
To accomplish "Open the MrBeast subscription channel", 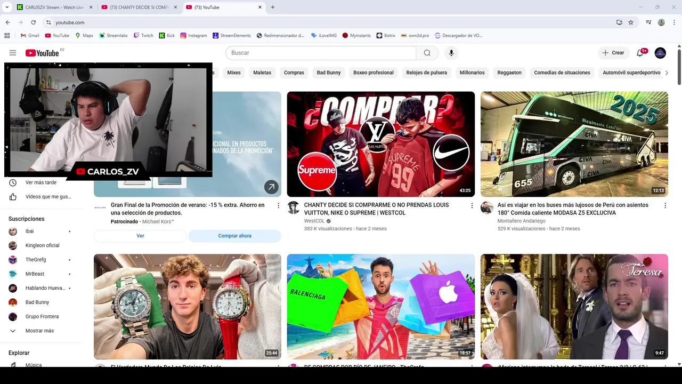I will [x=40, y=274].
